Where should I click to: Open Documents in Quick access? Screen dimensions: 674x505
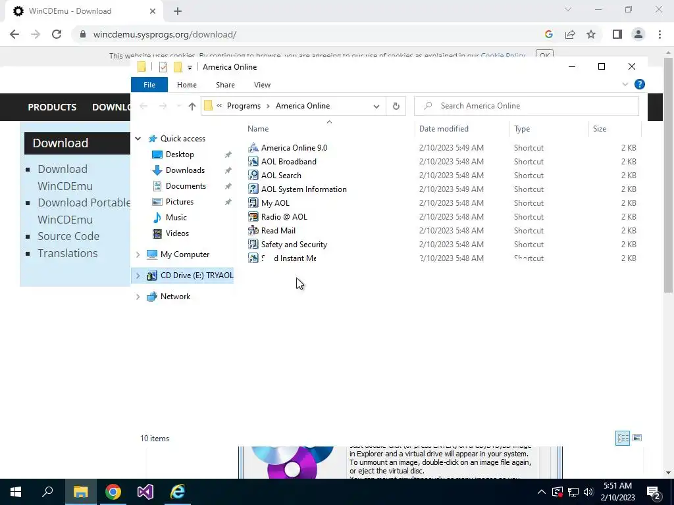[x=186, y=186]
